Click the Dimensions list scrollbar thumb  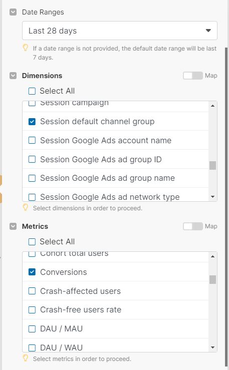[x=212, y=165]
